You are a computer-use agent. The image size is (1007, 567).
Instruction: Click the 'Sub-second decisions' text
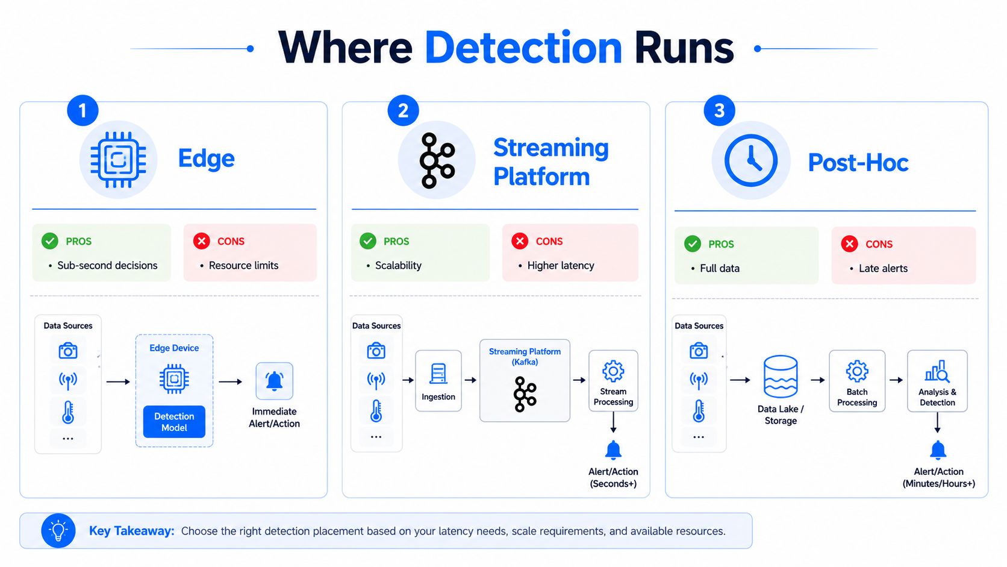click(107, 266)
